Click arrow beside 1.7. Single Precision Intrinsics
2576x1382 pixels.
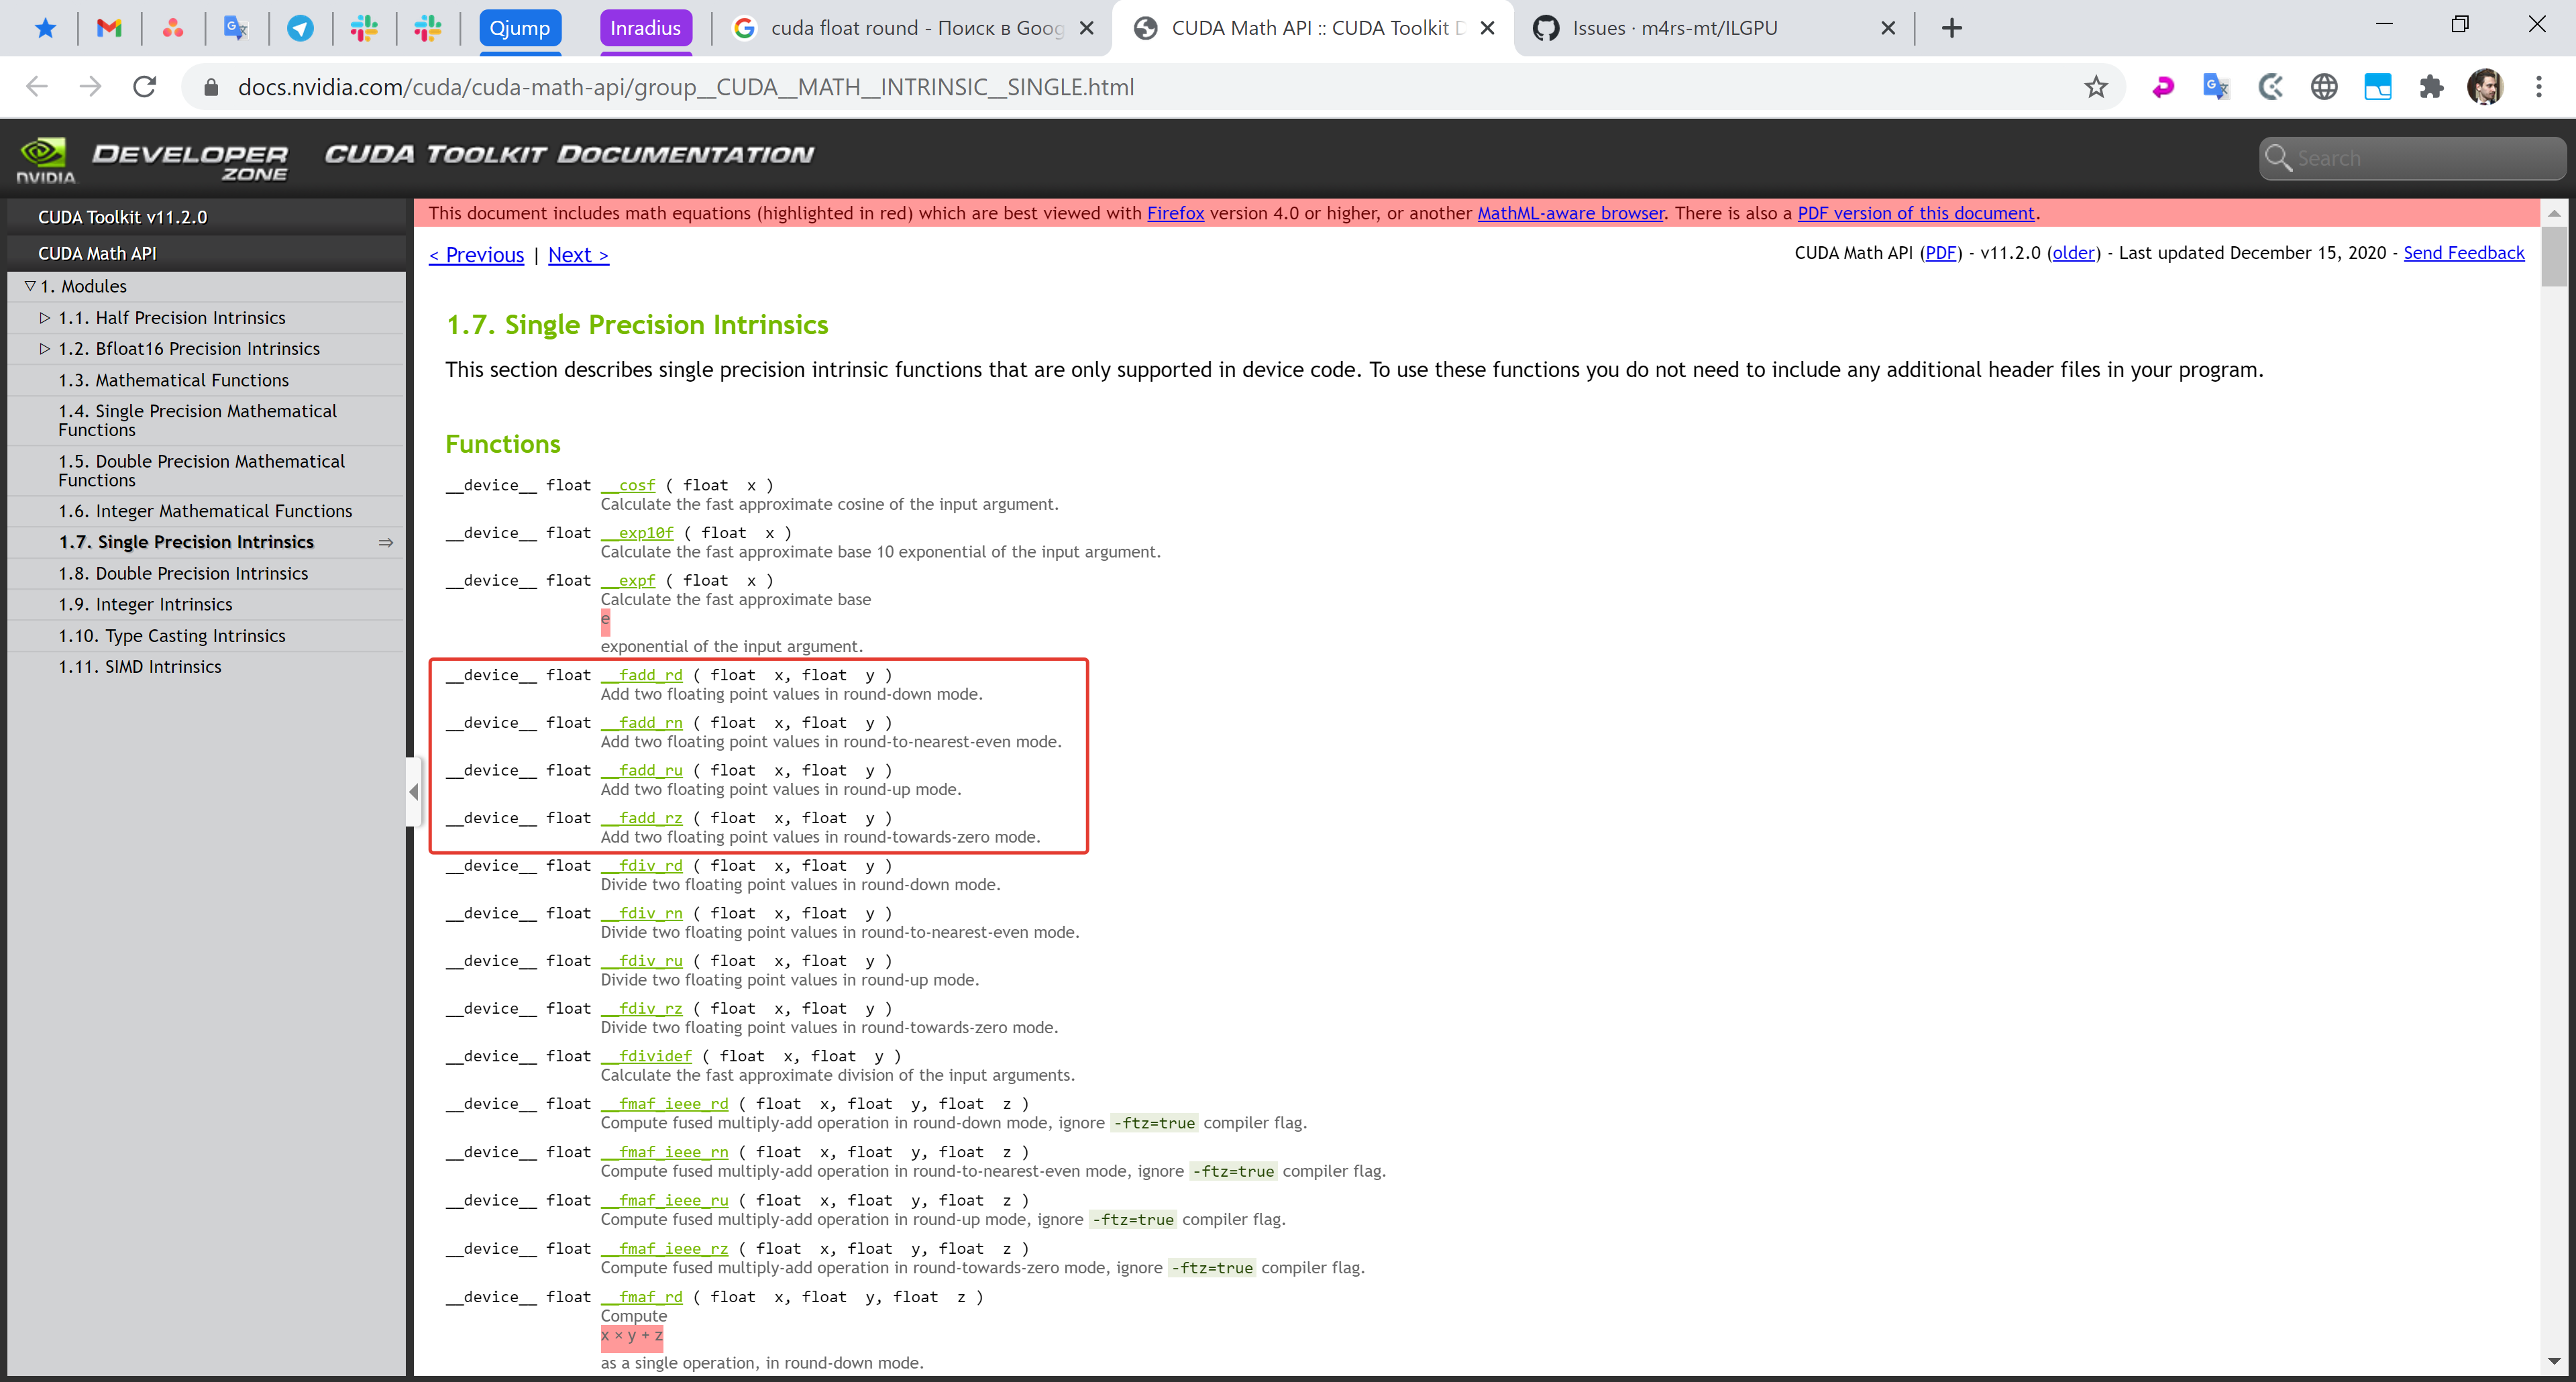[x=386, y=542]
